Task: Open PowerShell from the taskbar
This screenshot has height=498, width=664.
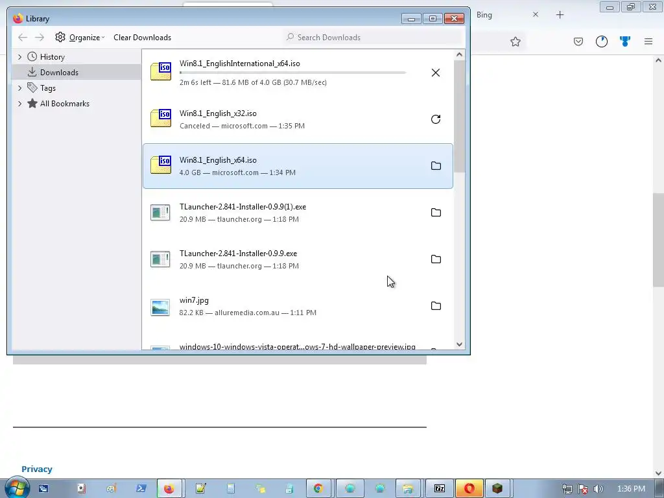Action: 141,489
